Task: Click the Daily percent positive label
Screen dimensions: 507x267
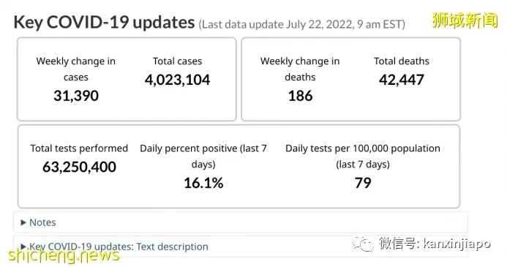Action: pos(203,156)
